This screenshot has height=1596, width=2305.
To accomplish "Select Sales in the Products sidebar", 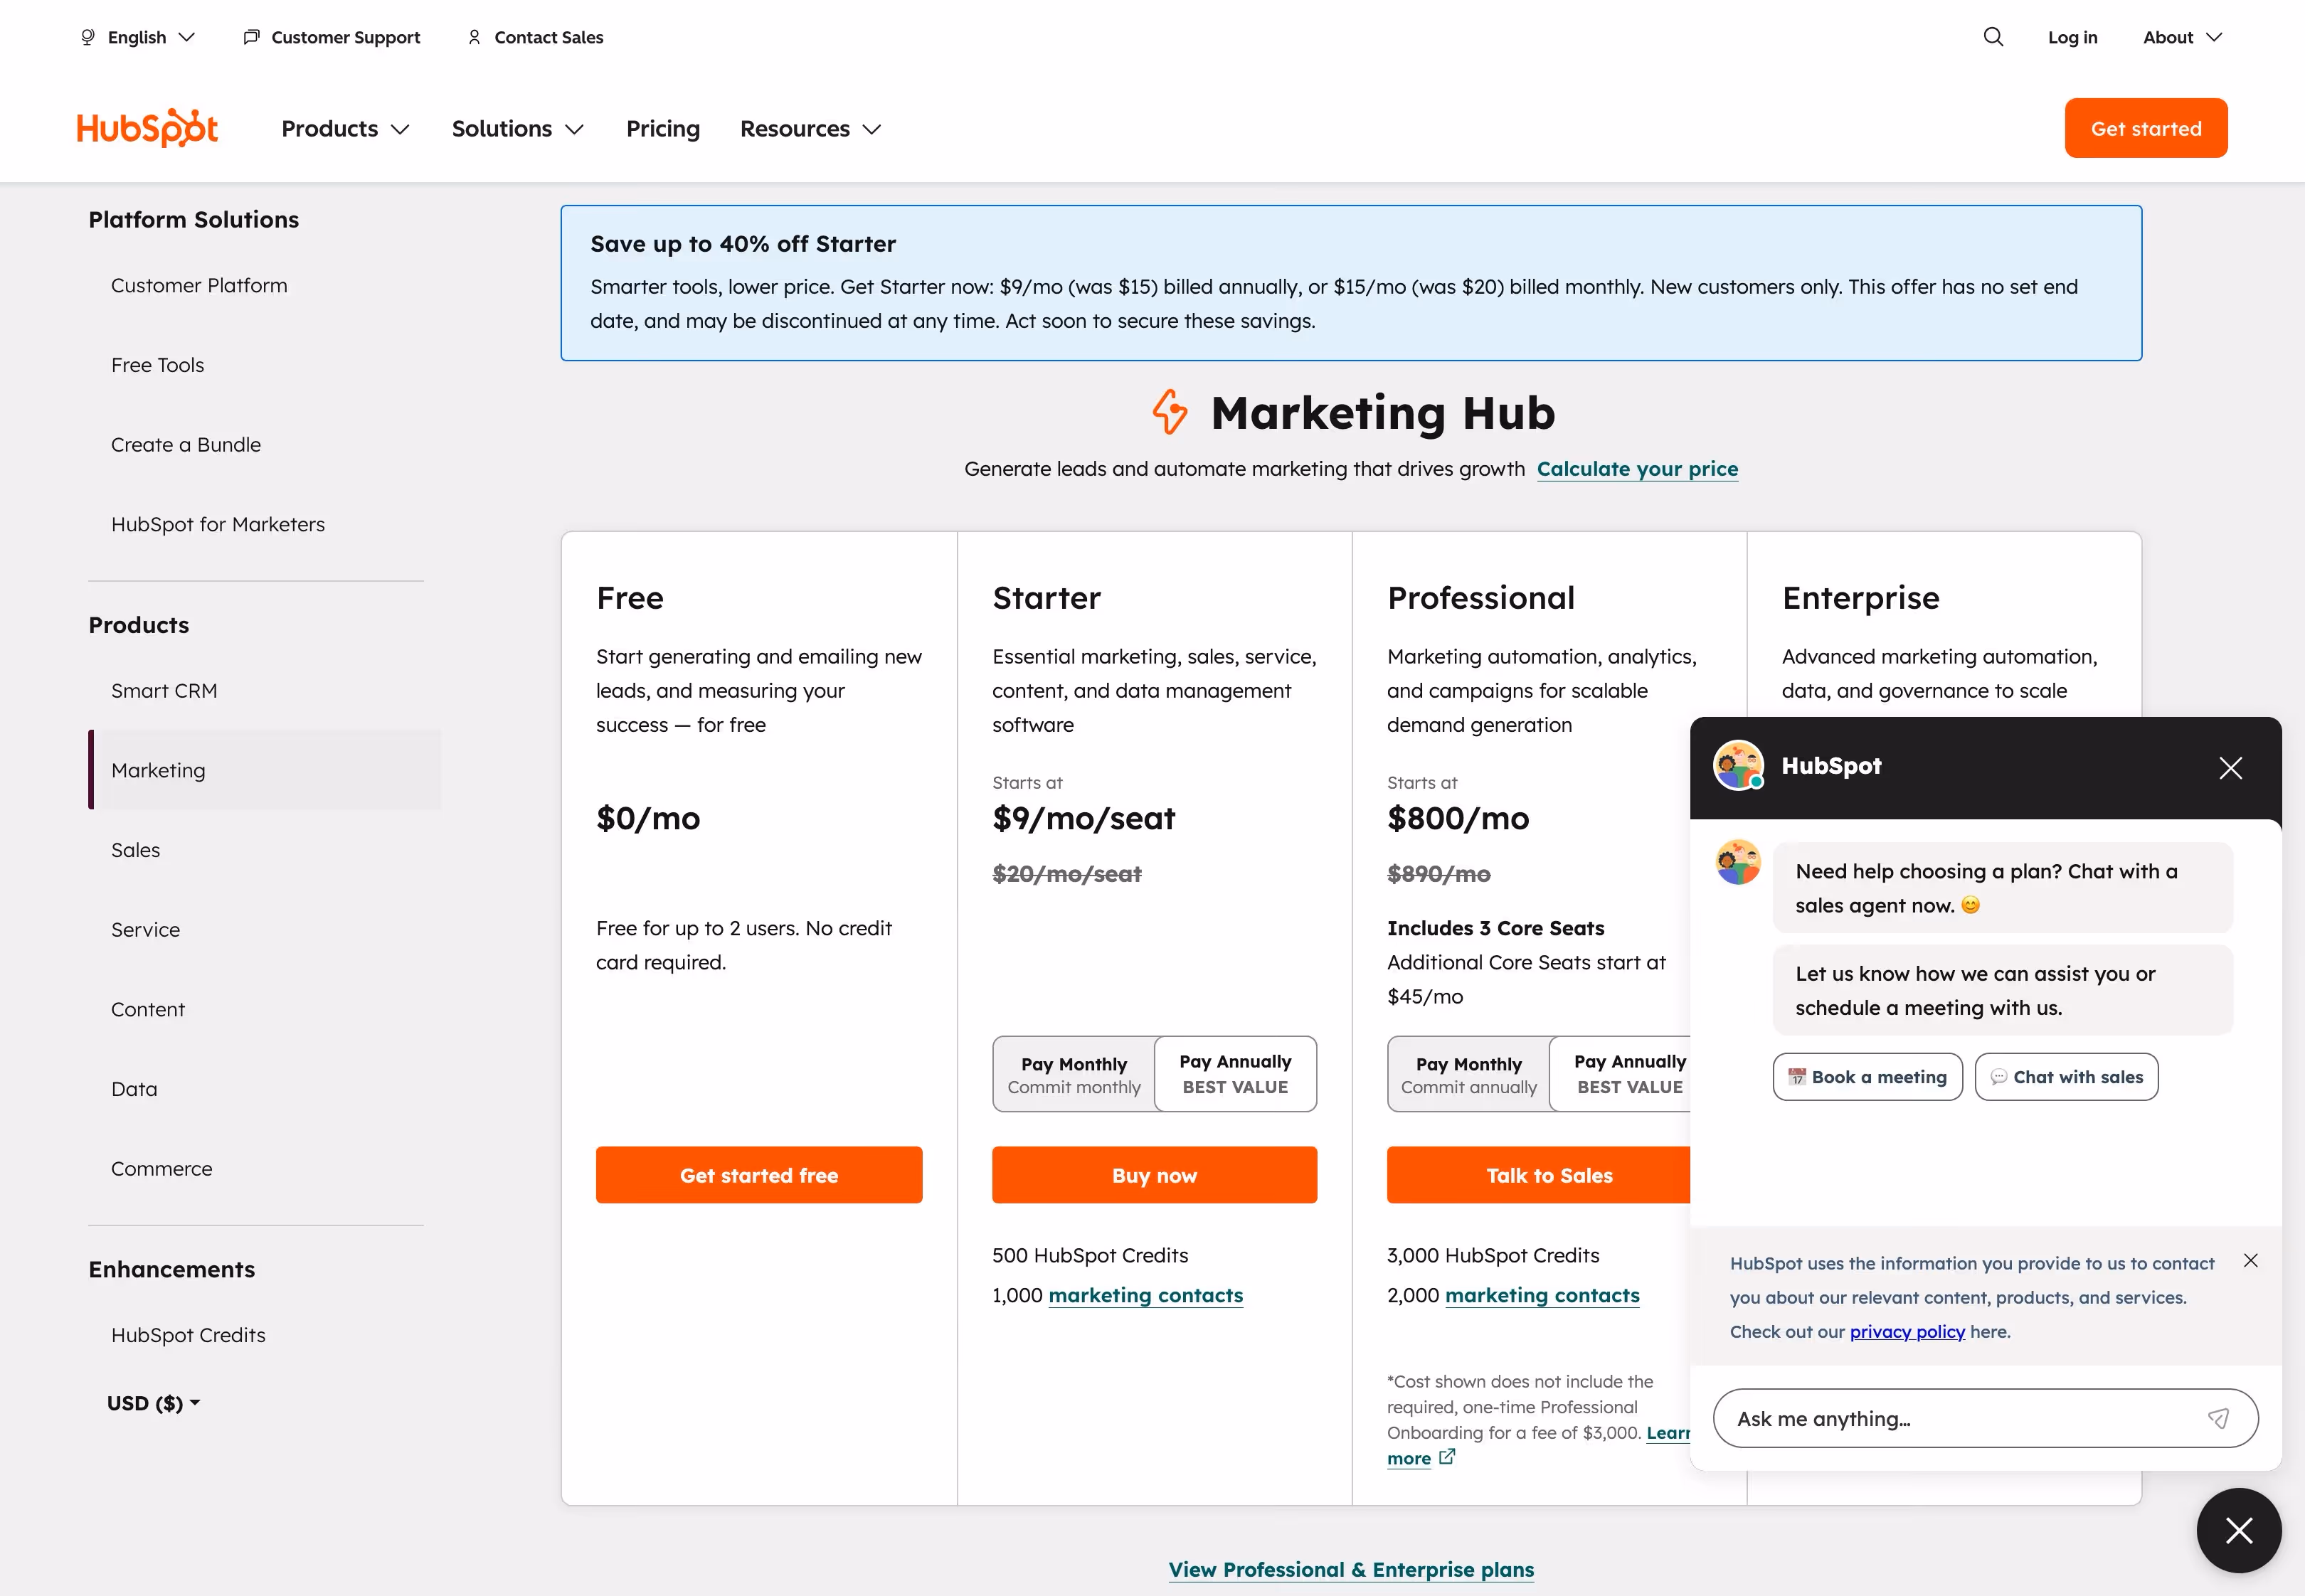I will tap(135, 849).
